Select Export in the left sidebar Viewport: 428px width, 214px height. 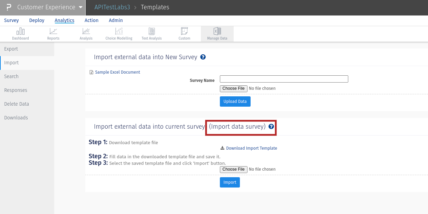(x=11, y=49)
